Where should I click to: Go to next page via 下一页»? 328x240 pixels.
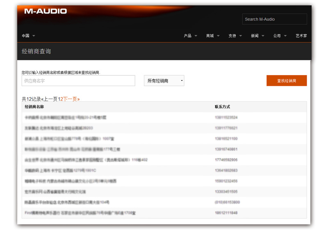click(71, 99)
